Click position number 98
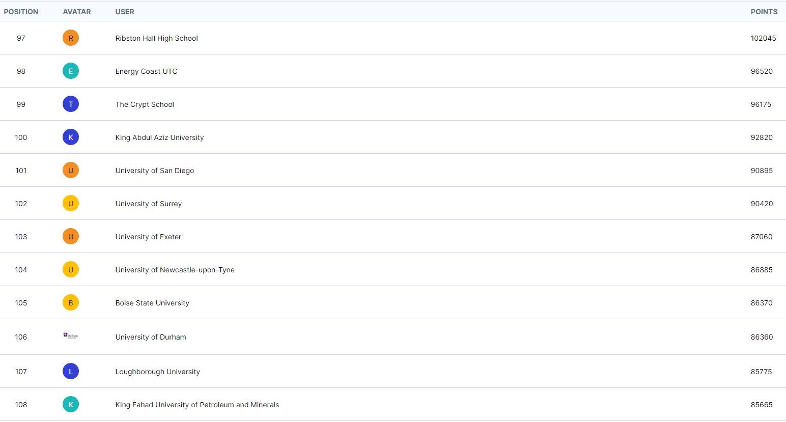The height and width of the screenshot is (422, 786). (x=21, y=71)
